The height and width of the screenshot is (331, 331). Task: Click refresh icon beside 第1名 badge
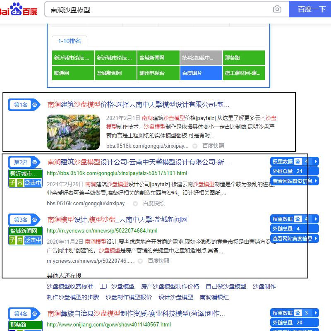pyautogui.click(x=35, y=105)
